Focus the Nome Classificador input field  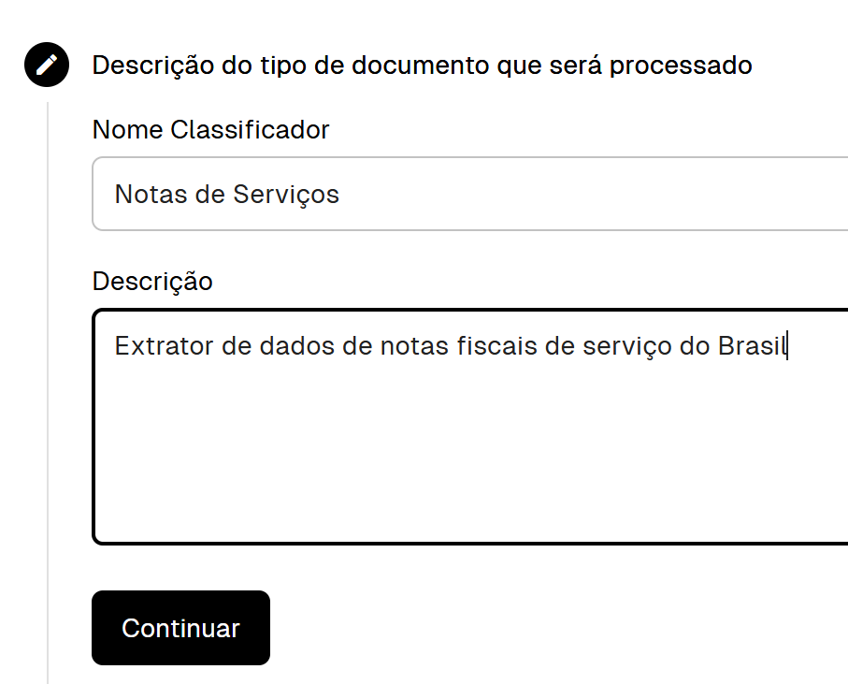(x=470, y=194)
